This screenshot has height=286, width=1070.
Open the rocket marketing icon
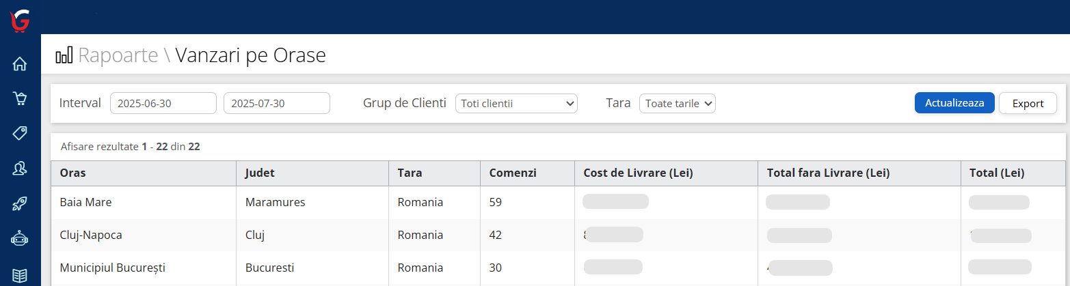click(20, 203)
